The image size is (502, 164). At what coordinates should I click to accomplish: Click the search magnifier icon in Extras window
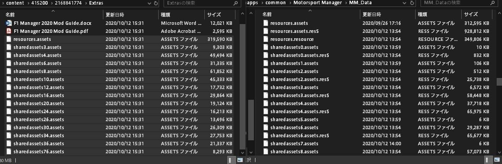(235, 3)
